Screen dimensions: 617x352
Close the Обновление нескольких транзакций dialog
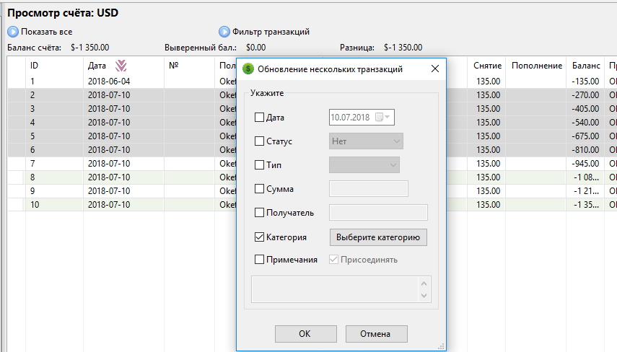coord(435,69)
